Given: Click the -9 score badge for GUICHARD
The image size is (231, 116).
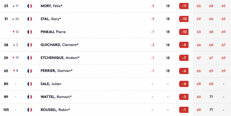Looking at the screenshot, I should click(x=184, y=45).
